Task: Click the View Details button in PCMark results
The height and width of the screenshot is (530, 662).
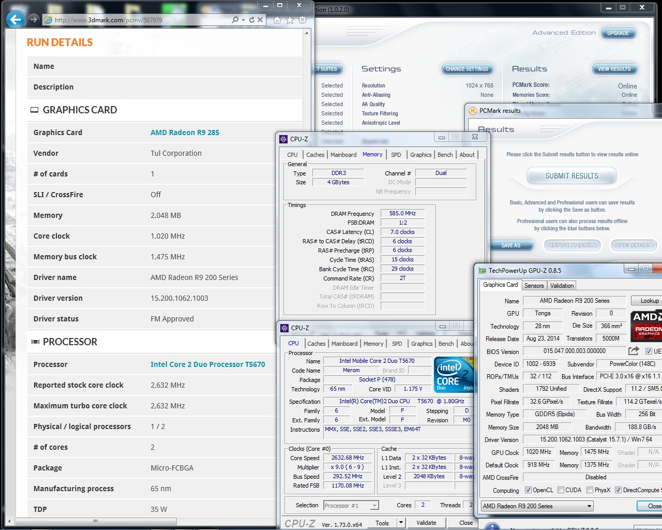Action: [634, 245]
